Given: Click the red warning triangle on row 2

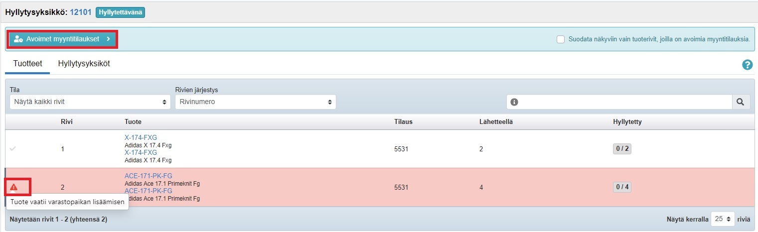Looking at the screenshot, I should pos(14,187).
